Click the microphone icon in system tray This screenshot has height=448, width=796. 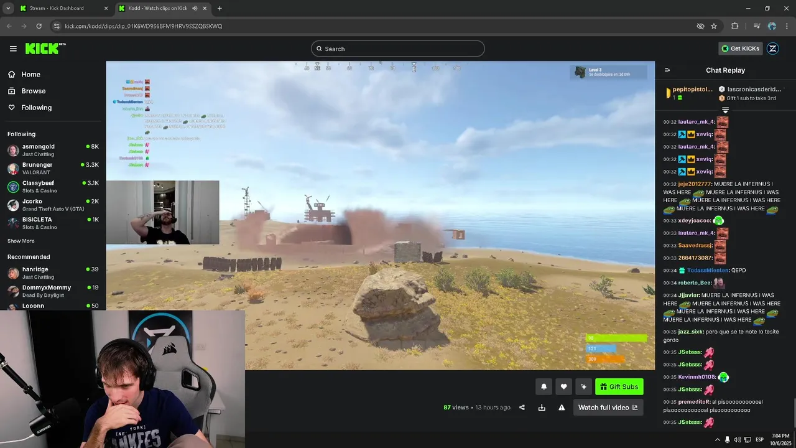click(x=728, y=440)
